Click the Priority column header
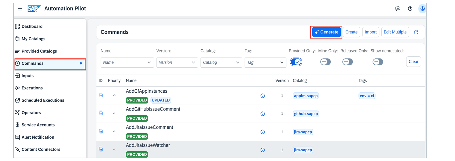This screenshot has height=161, width=455. point(114,80)
